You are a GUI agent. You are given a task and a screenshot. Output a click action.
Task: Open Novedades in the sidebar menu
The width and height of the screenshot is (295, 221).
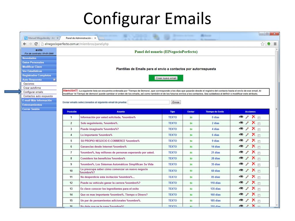pyautogui.click(x=39, y=58)
